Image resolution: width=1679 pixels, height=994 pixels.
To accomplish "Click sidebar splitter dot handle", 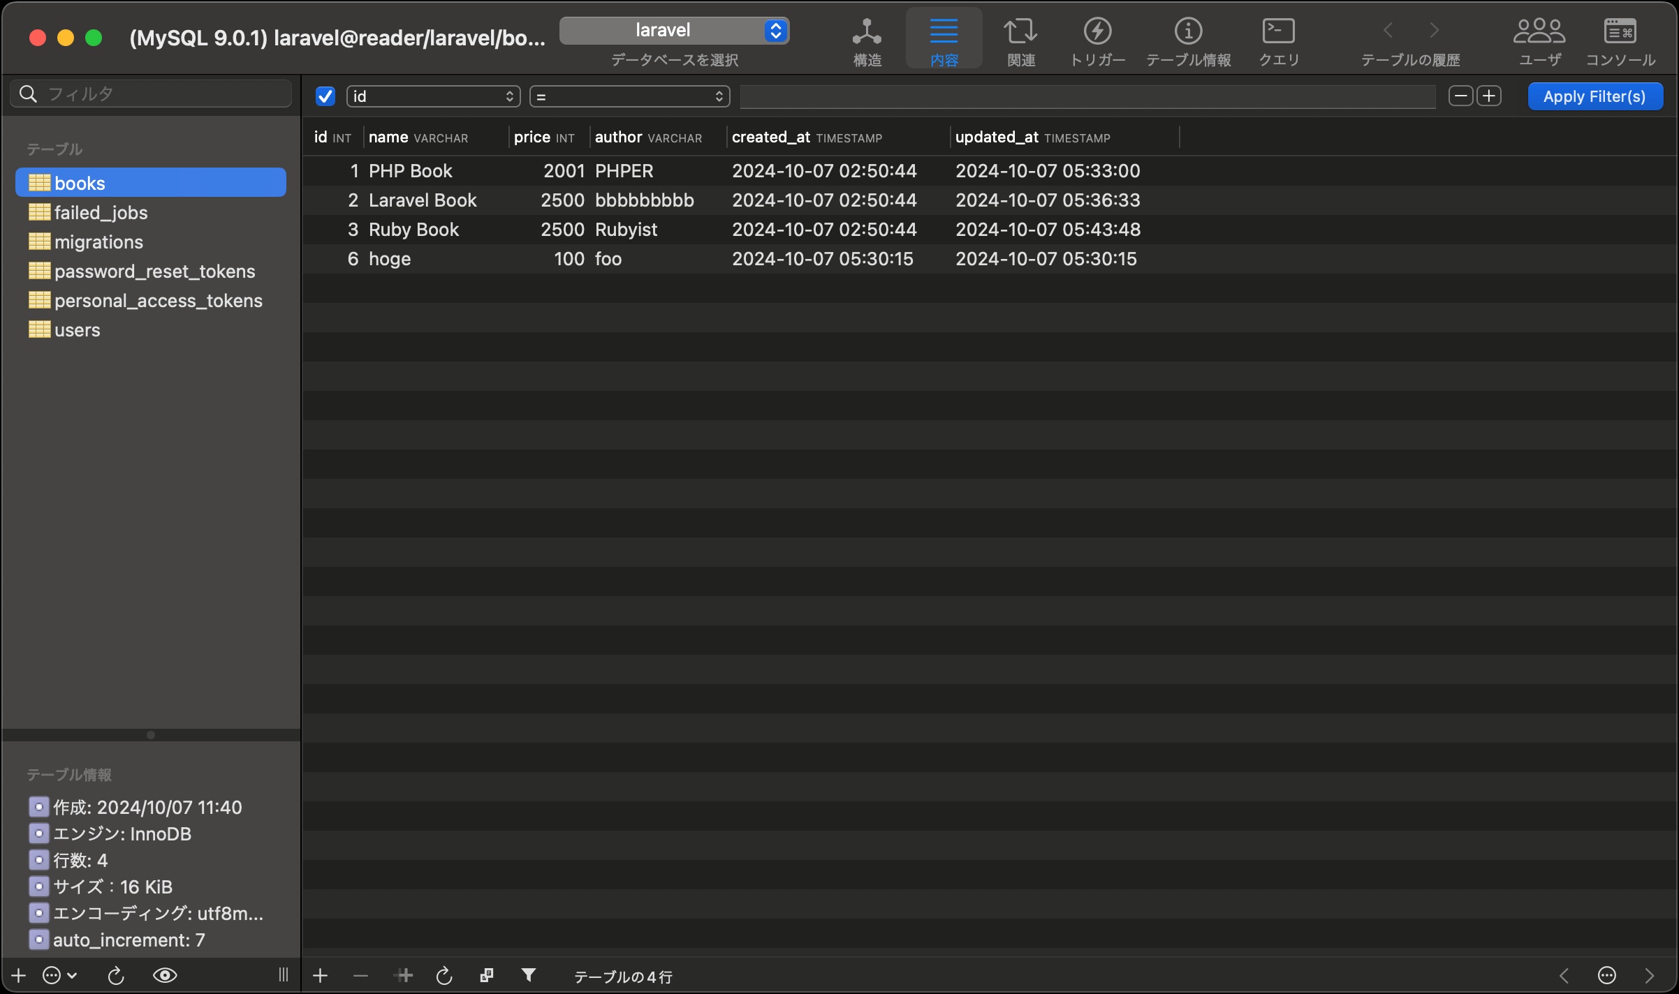I will coord(151,735).
